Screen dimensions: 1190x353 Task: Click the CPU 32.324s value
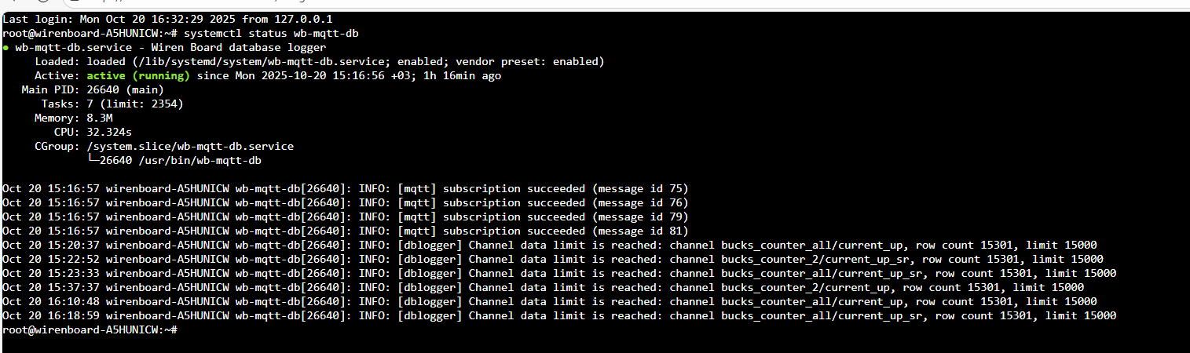tap(109, 133)
